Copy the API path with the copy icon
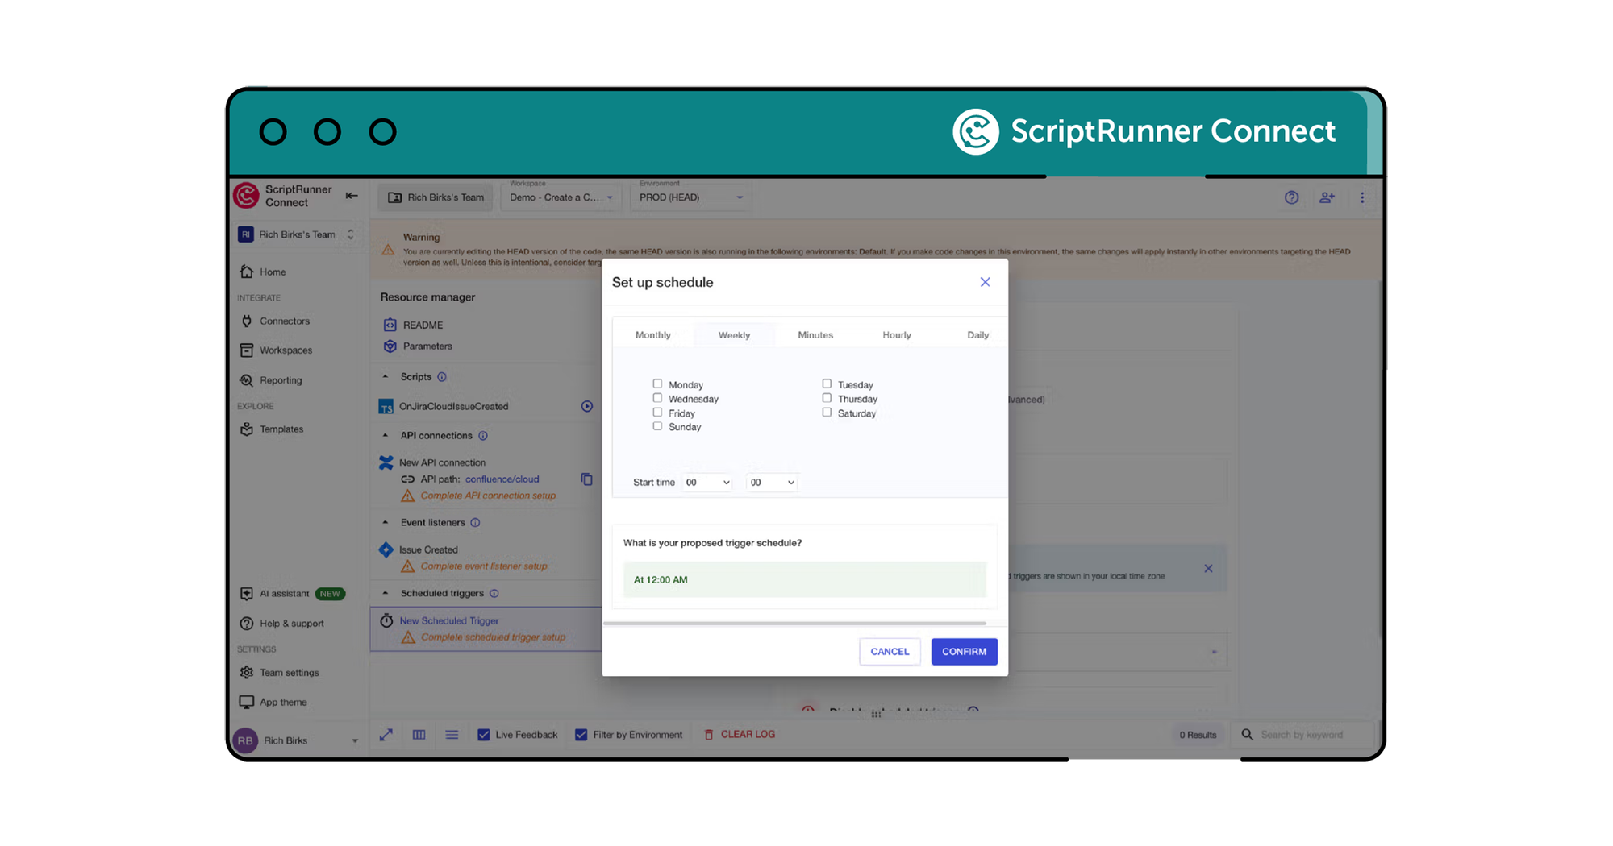Screen dimensions: 1613x846 (x=587, y=479)
